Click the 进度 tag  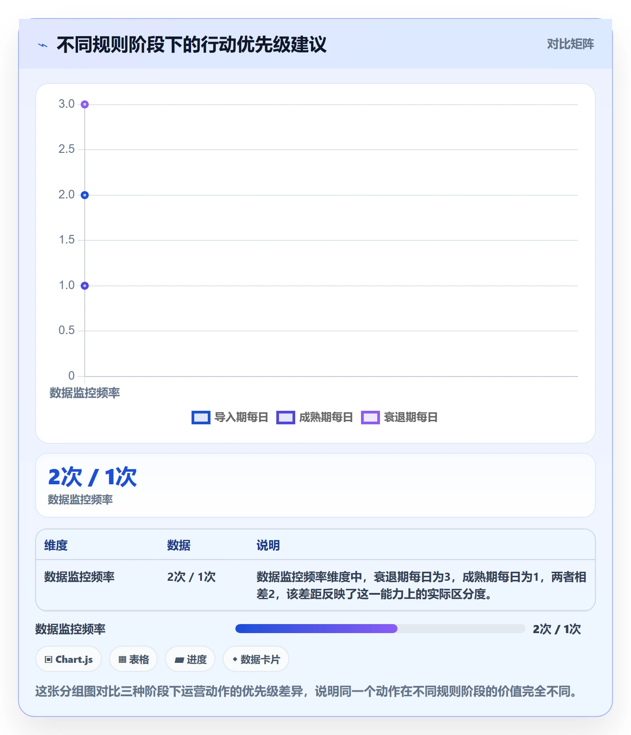pyautogui.click(x=190, y=659)
